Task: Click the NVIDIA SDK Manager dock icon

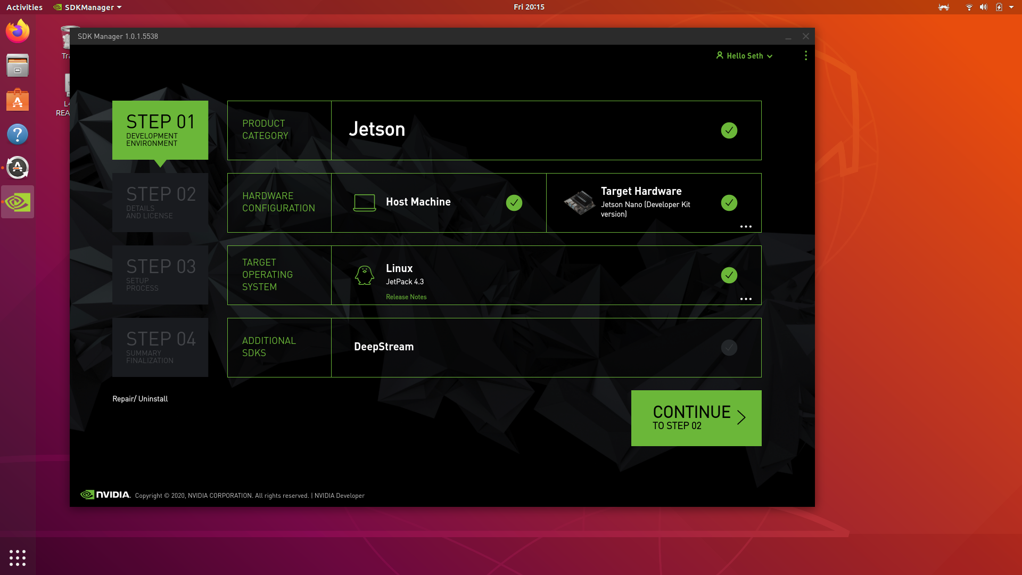Action: point(18,202)
